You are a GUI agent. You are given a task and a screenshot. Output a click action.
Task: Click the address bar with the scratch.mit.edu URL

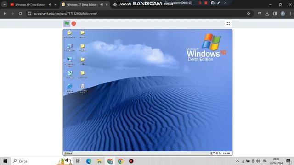[x=140, y=13]
